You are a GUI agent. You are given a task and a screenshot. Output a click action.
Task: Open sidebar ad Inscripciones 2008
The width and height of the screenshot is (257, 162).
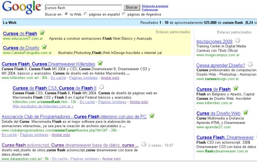[x=215, y=41]
